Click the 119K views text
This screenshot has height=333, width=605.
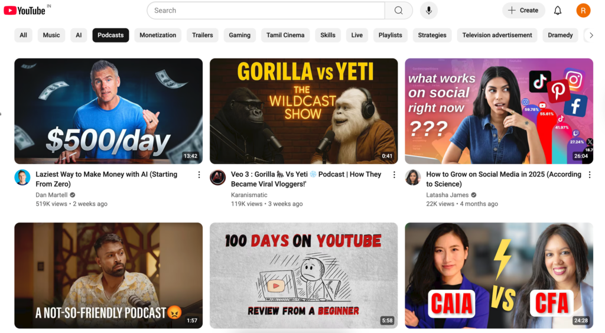(x=246, y=204)
